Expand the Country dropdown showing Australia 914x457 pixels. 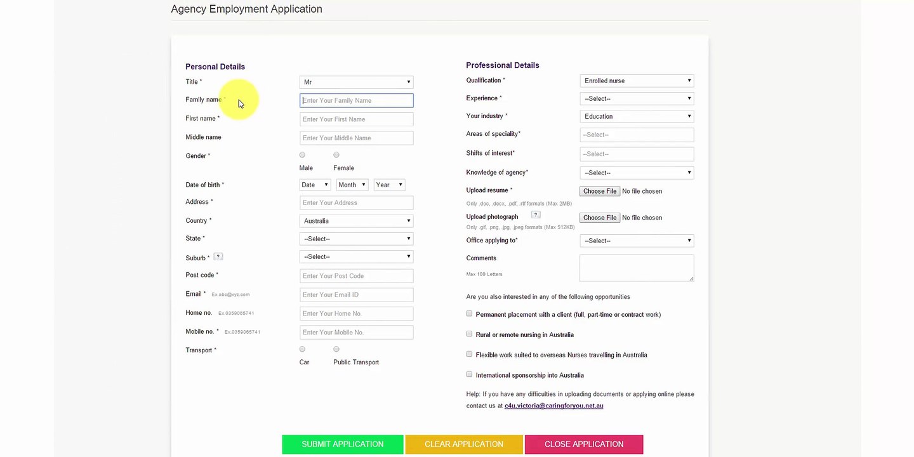click(357, 221)
